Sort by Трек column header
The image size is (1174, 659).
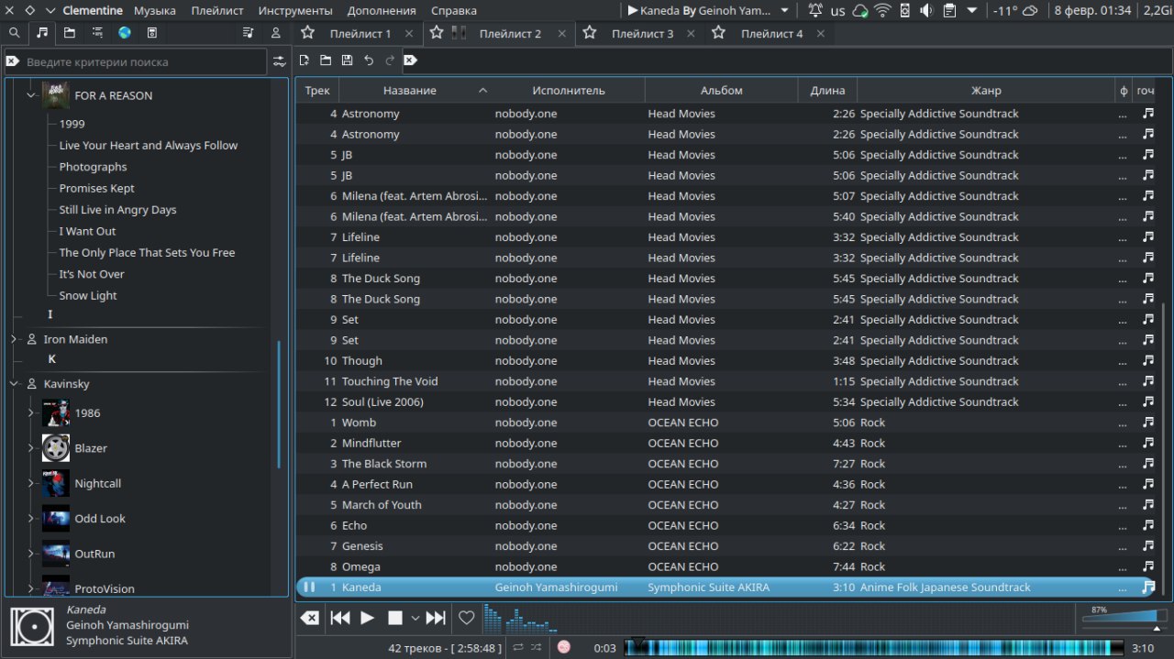point(317,90)
